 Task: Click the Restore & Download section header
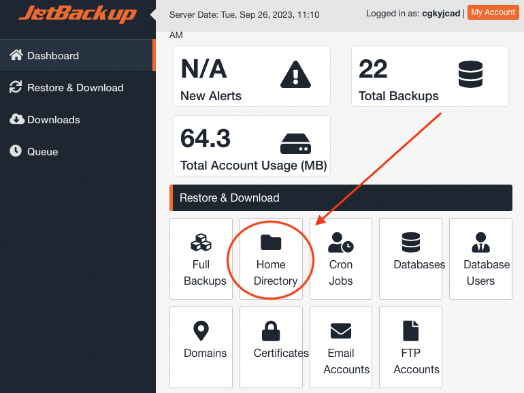340,198
